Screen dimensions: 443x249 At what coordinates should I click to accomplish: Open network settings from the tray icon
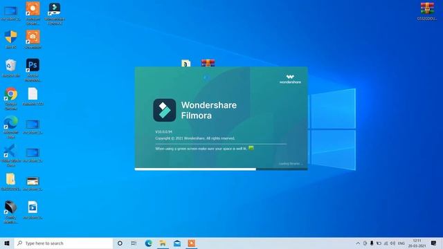coord(386,243)
